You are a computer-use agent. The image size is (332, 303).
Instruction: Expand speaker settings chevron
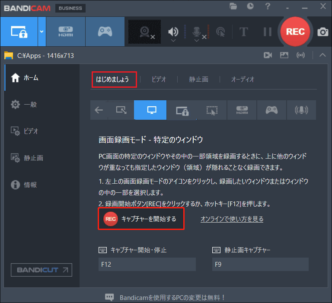coord(173,41)
